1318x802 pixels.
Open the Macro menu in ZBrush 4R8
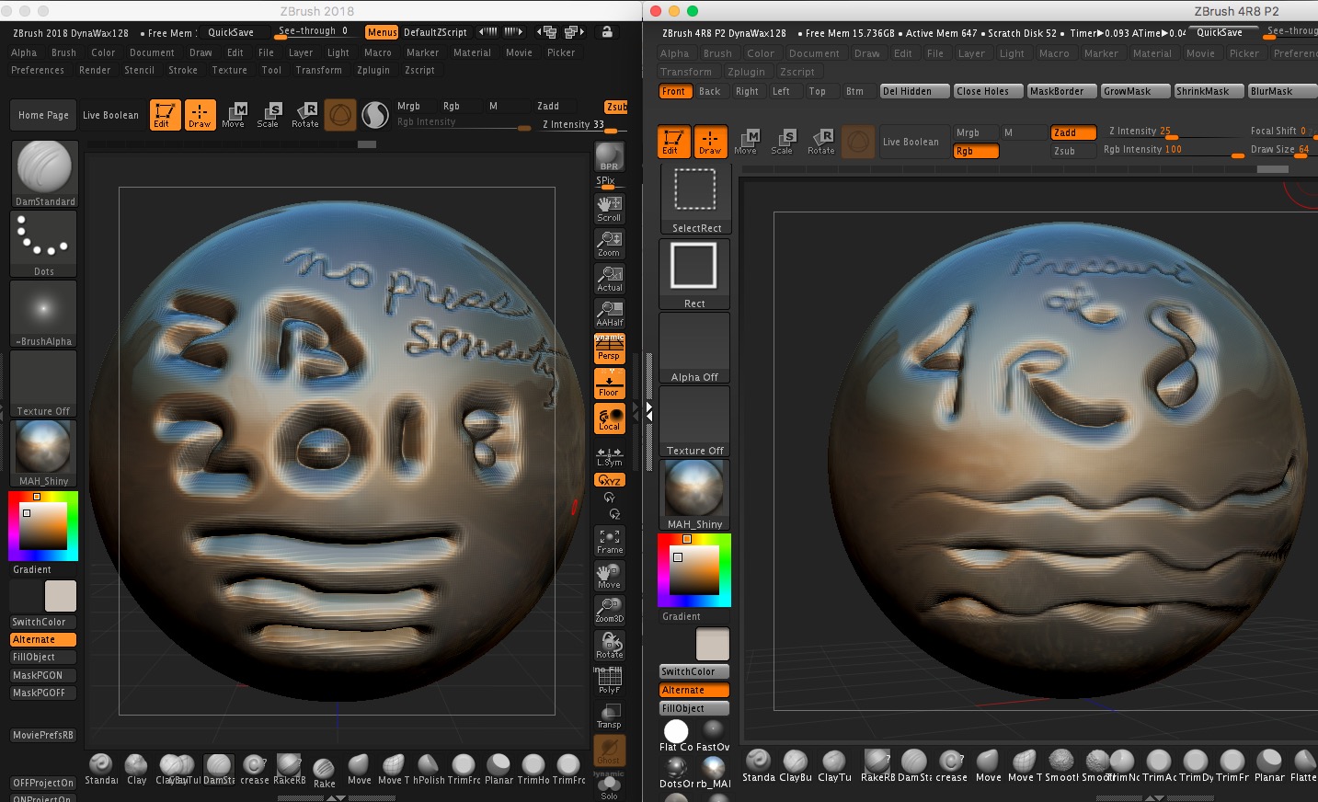[1054, 53]
